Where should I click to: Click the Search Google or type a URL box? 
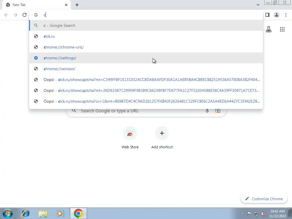(146, 111)
